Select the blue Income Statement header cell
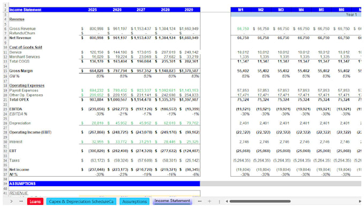The height and width of the screenshot is (206, 364). coord(25,10)
